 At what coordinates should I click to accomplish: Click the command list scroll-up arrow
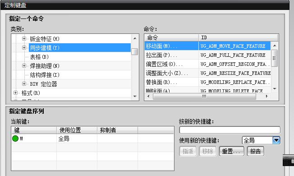275,46
